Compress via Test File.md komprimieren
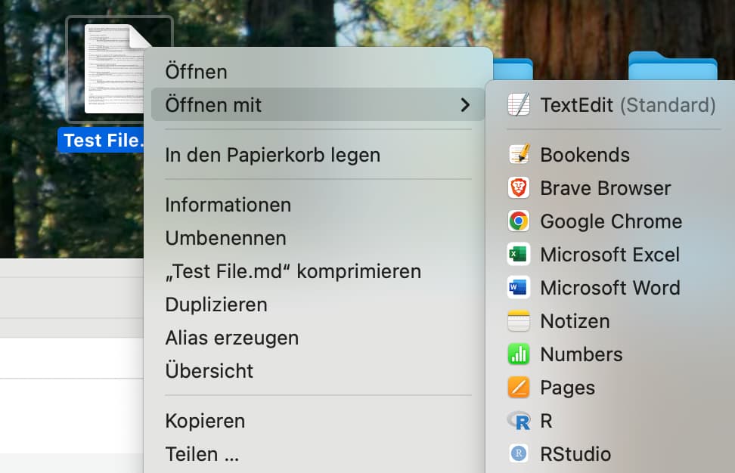735x473 pixels. point(293,271)
